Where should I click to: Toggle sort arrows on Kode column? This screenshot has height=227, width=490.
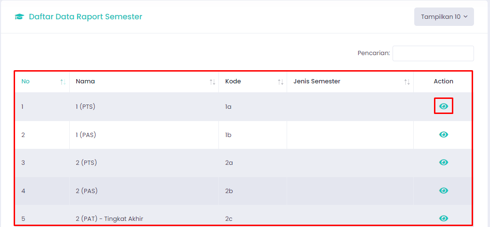click(281, 82)
